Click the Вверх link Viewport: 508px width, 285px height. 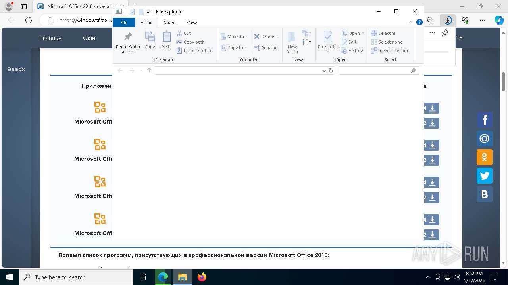(x=16, y=69)
